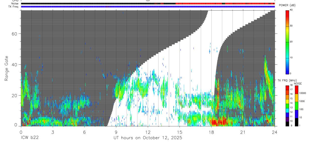Click the "POWER (dB)" colorbar title
The image size is (309, 143).
(287, 5)
